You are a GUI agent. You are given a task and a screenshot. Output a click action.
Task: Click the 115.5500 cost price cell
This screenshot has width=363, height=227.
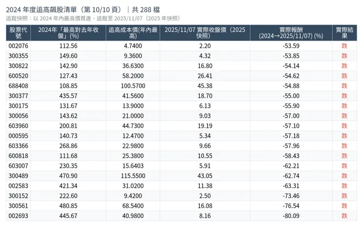point(132,175)
